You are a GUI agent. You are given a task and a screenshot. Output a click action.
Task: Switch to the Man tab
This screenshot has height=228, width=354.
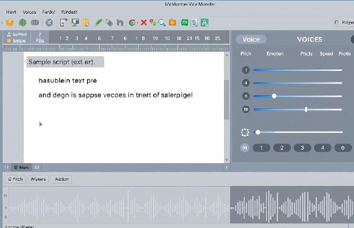pos(22,167)
